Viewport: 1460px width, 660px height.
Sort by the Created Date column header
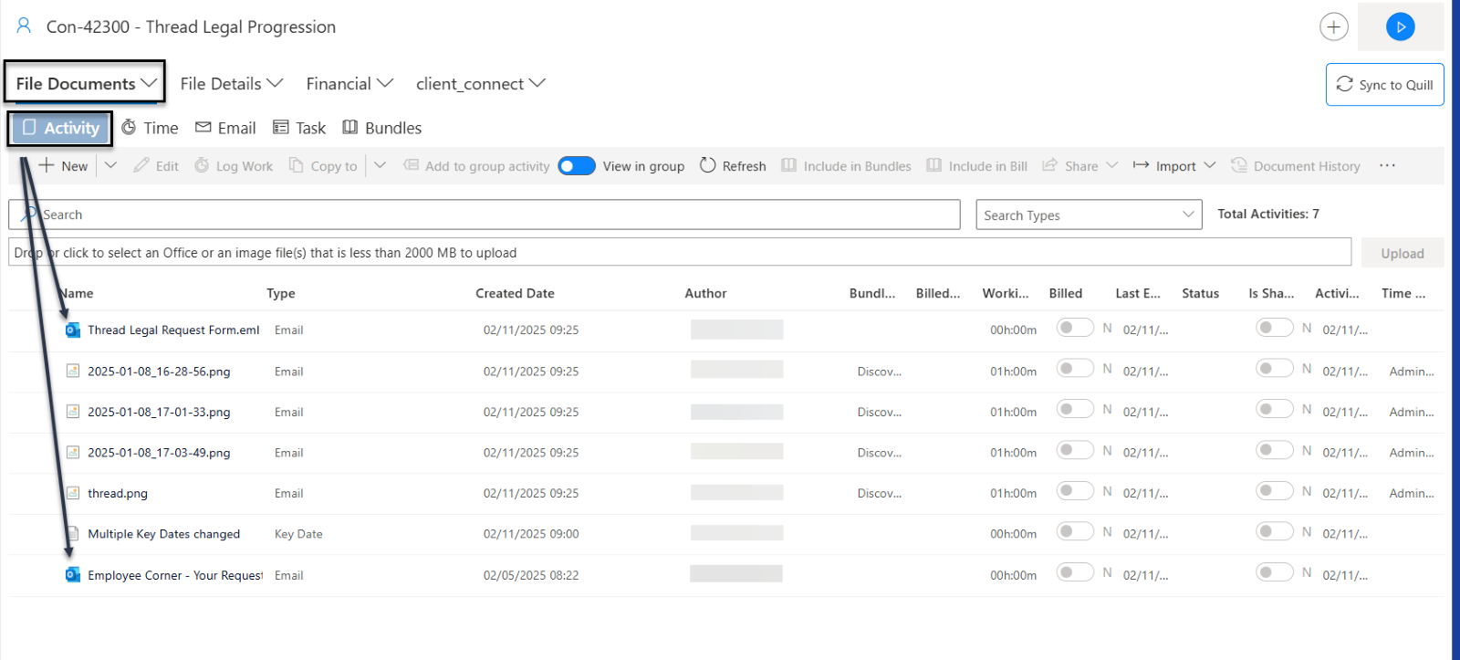(x=515, y=293)
